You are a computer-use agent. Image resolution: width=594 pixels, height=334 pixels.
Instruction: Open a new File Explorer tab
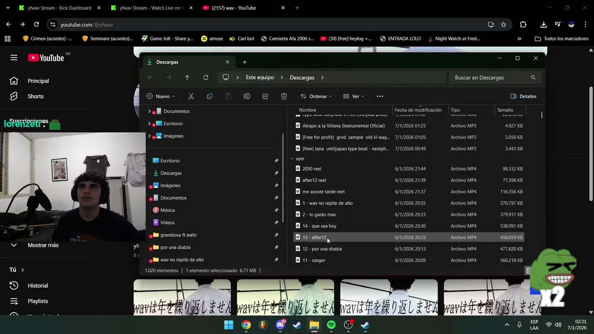pyautogui.click(x=245, y=62)
